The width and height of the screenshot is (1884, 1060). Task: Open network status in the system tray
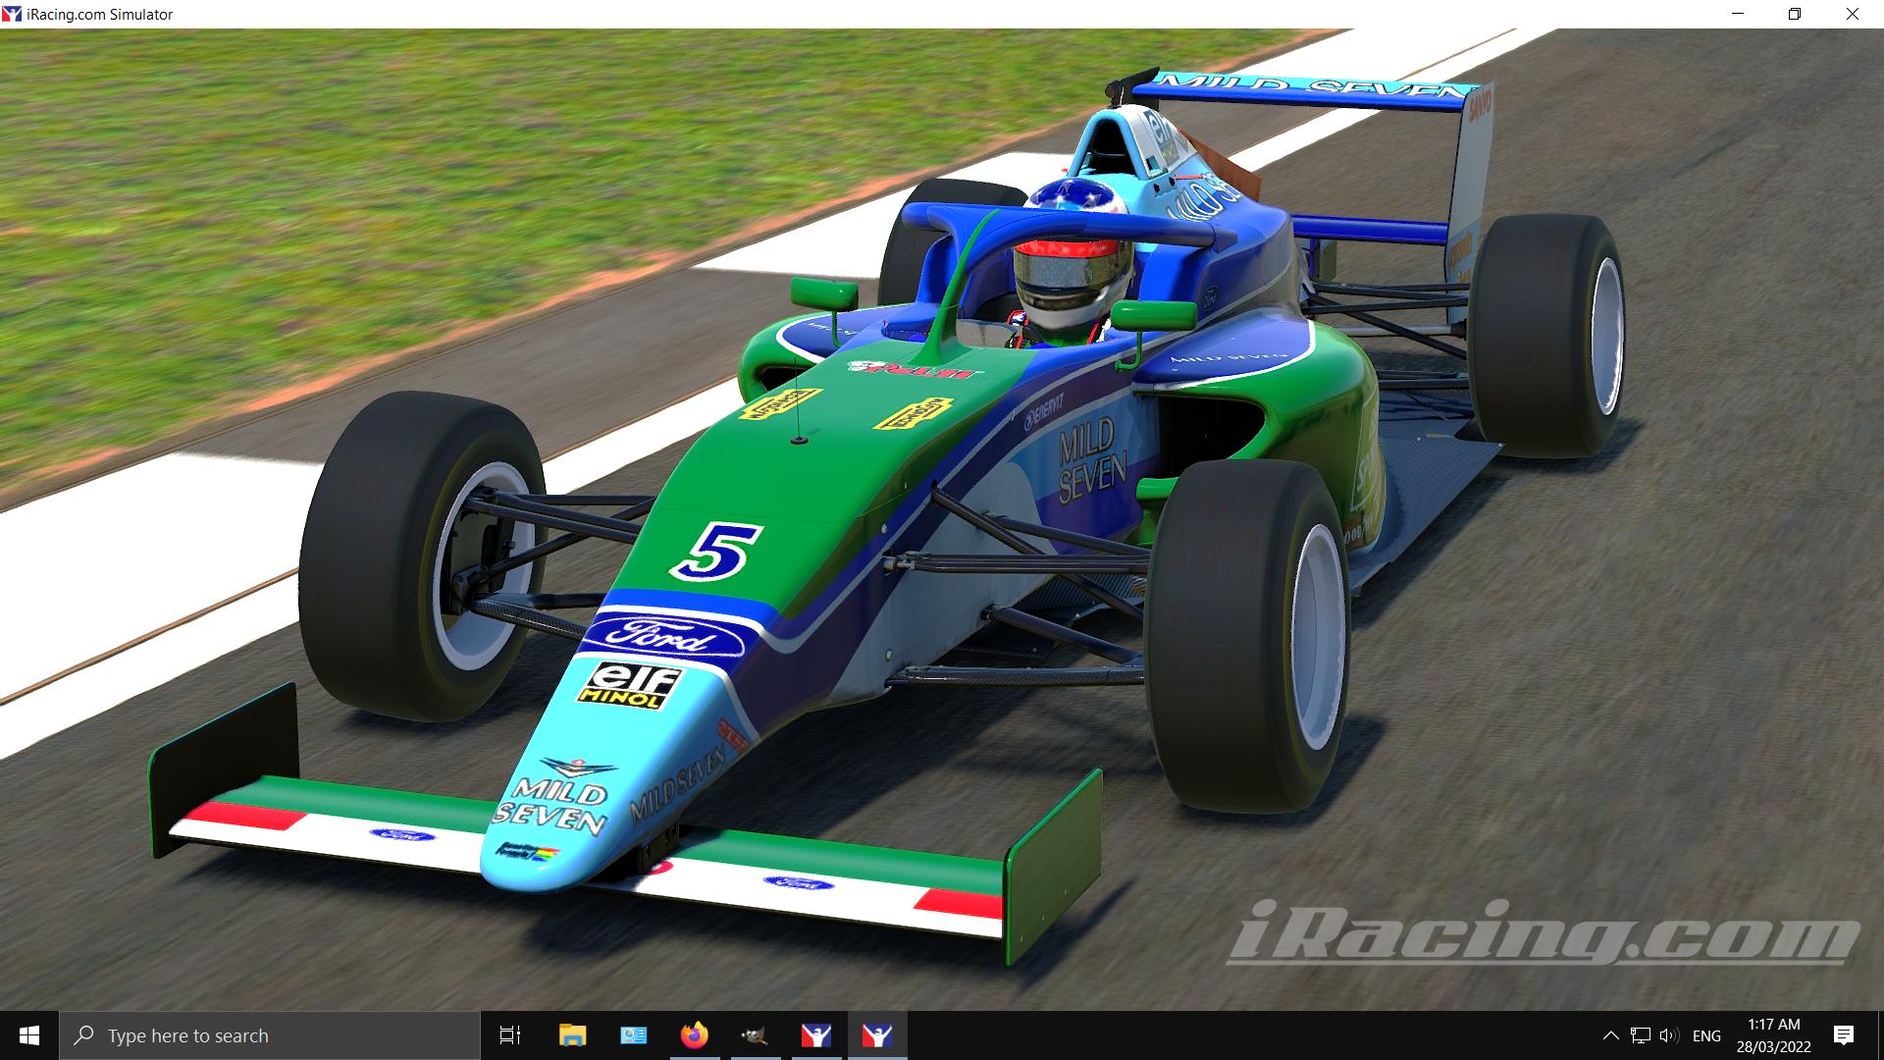1641,1035
